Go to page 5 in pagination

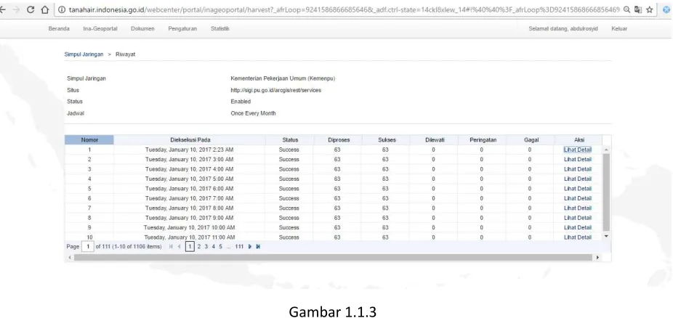(x=220, y=247)
